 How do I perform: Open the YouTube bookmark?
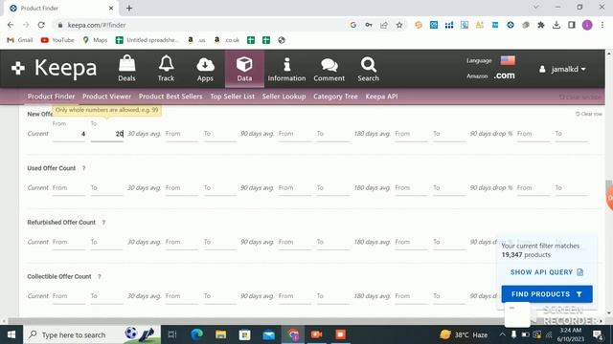pyautogui.click(x=57, y=40)
